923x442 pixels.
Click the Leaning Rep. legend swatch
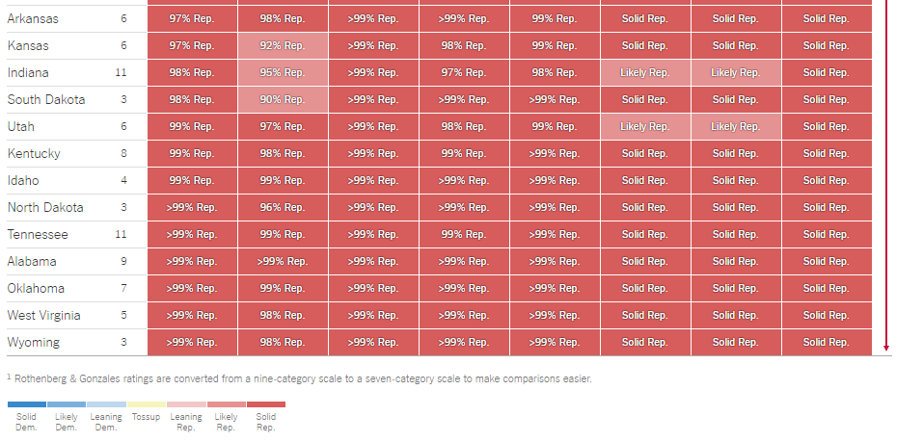(x=186, y=404)
